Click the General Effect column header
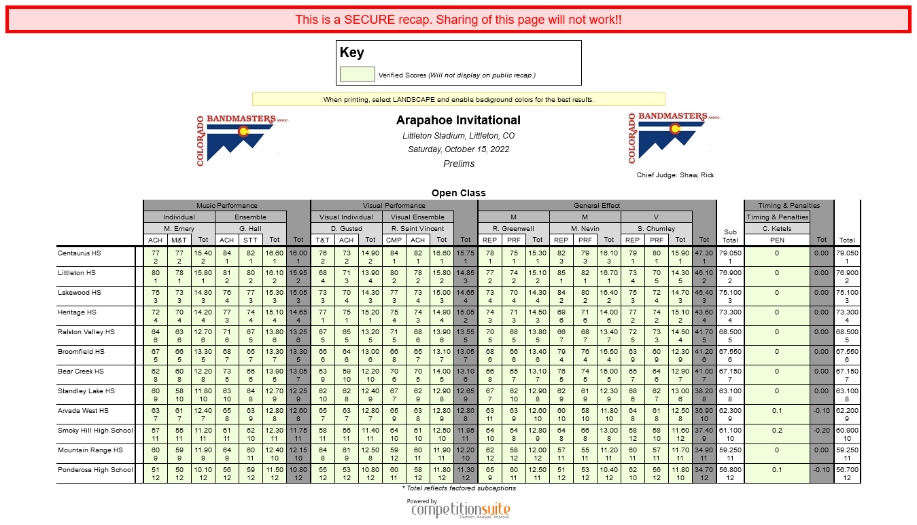917x525 pixels. [597, 205]
